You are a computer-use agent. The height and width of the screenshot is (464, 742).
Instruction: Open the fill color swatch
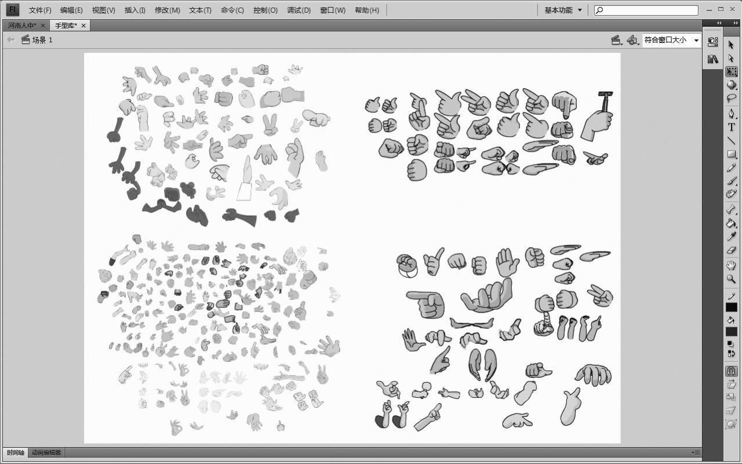(731, 332)
